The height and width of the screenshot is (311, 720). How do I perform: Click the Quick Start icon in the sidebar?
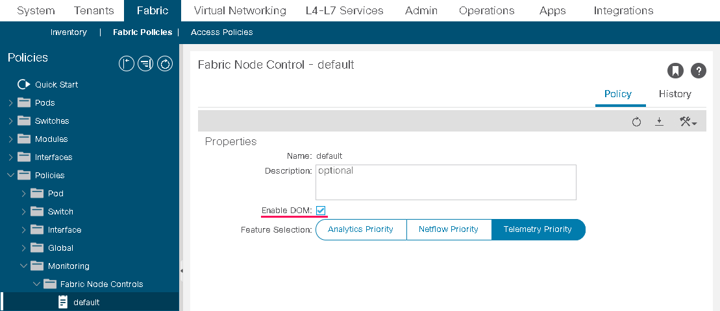click(24, 84)
